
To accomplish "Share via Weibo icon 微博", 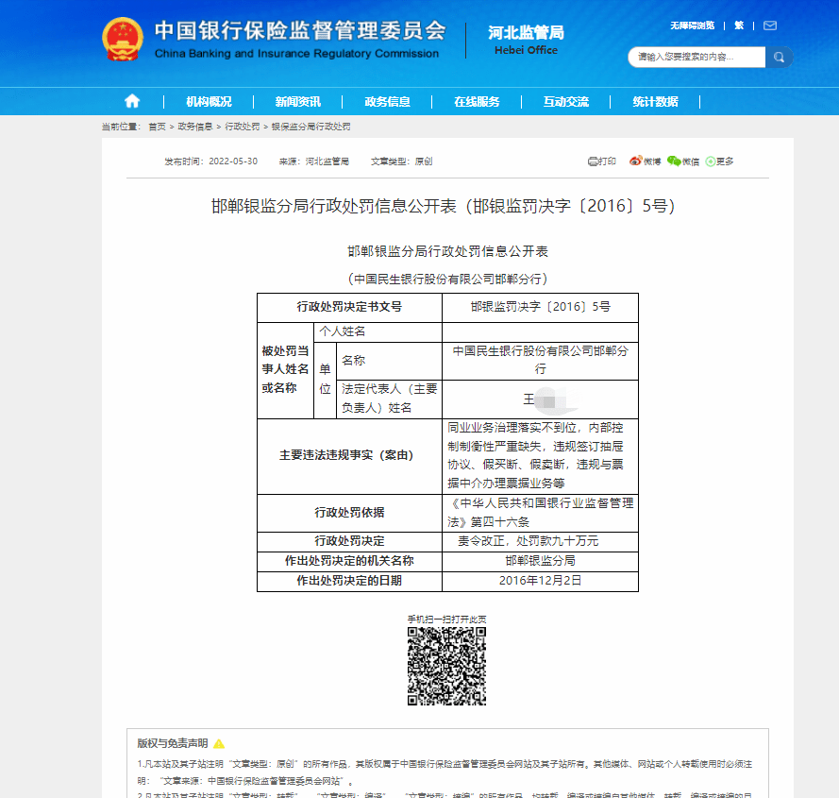I will coord(645,161).
